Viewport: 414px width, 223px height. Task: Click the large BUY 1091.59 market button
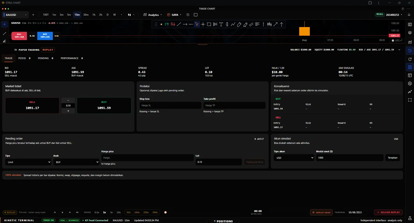104,106
